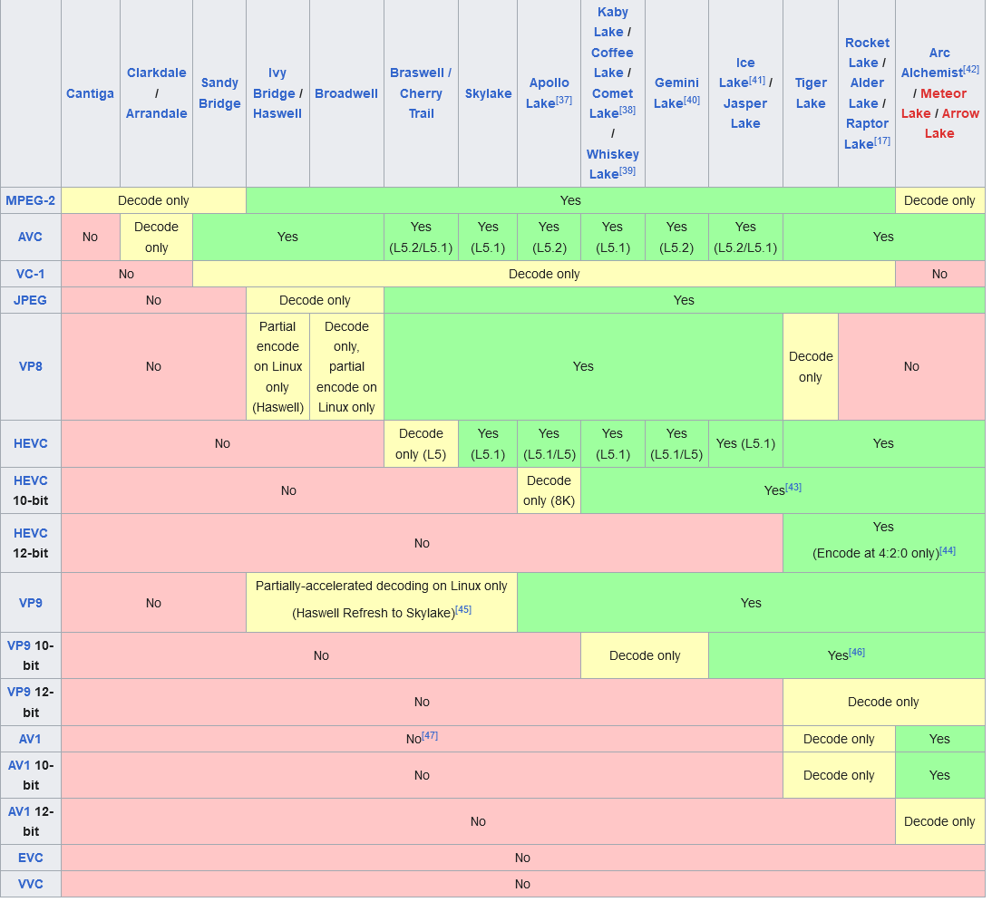Open the Braswell link
The width and height of the screenshot is (992, 902).
coord(417,73)
